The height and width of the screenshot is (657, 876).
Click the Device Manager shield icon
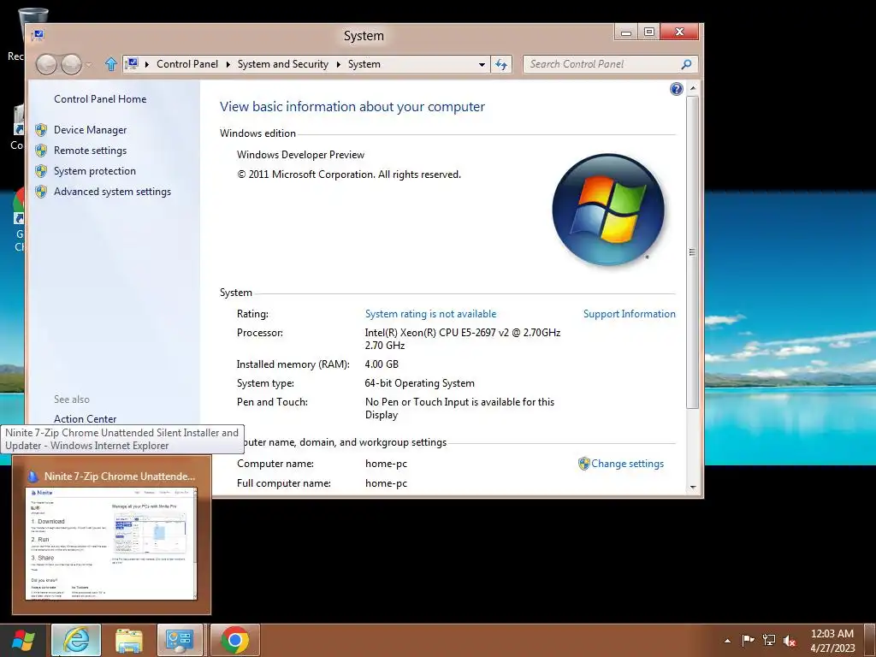[41, 130]
